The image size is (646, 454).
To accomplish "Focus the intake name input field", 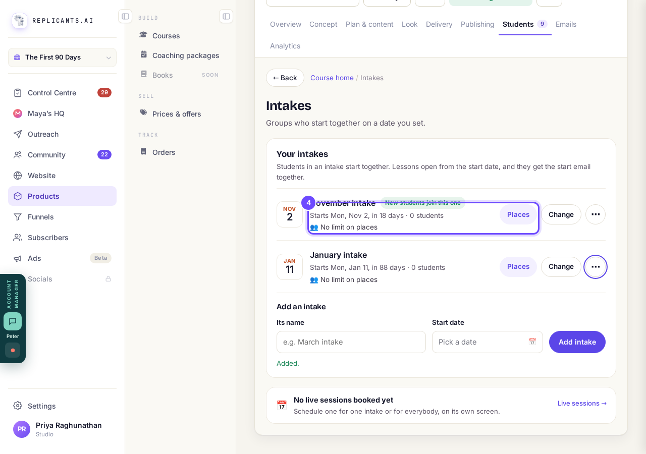I will (351, 342).
